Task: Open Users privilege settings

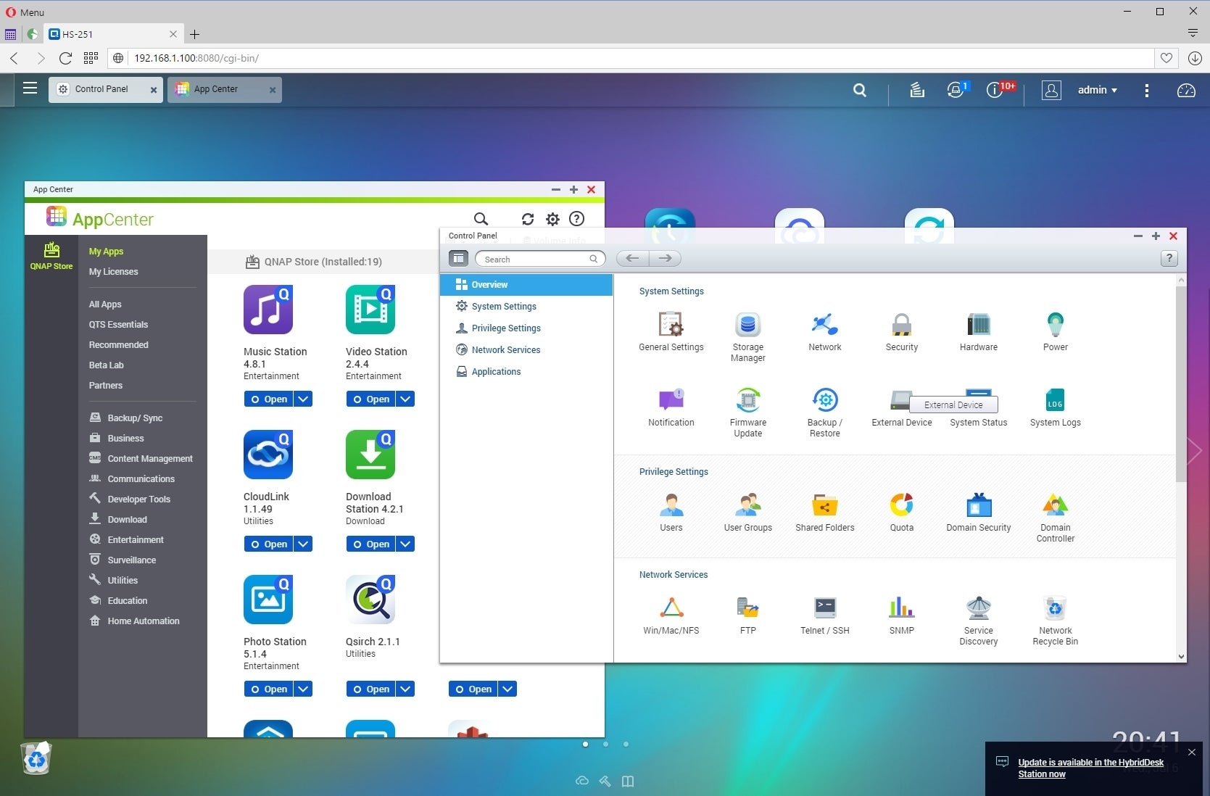Action: click(x=671, y=505)
